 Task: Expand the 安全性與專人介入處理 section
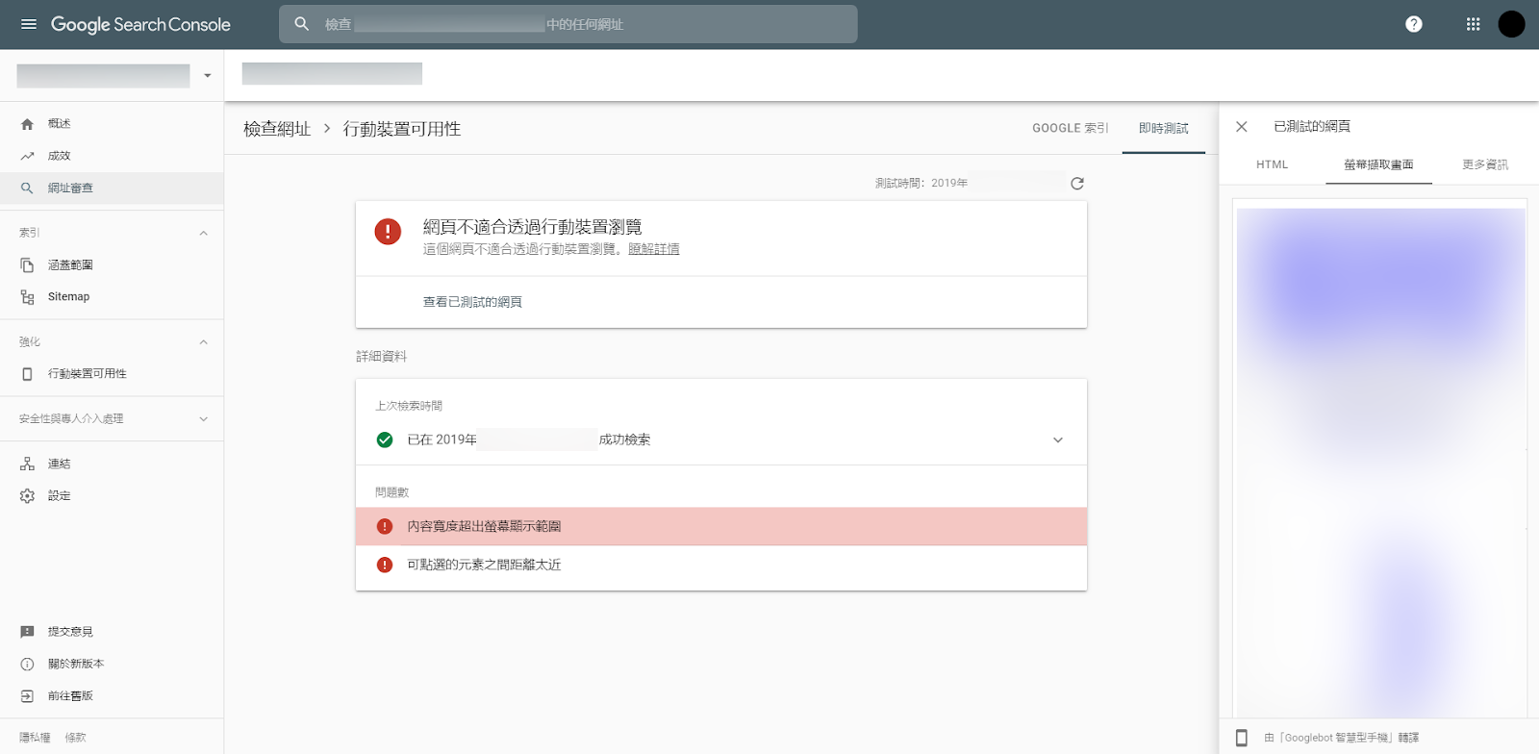(x=203, y=419)
